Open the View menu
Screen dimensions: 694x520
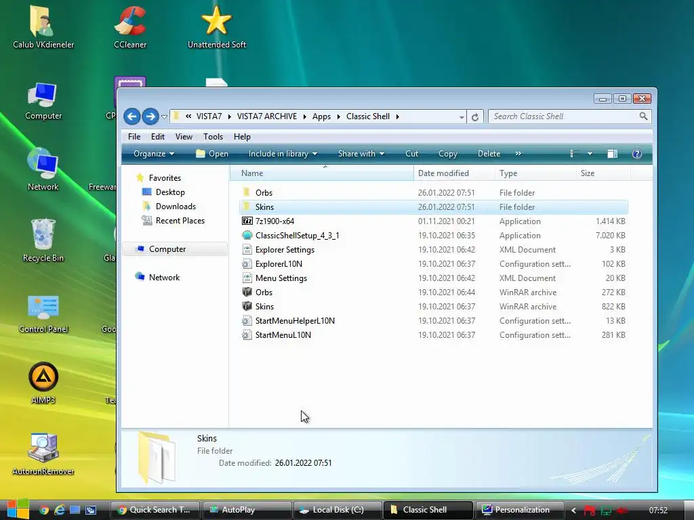point(184,137)
